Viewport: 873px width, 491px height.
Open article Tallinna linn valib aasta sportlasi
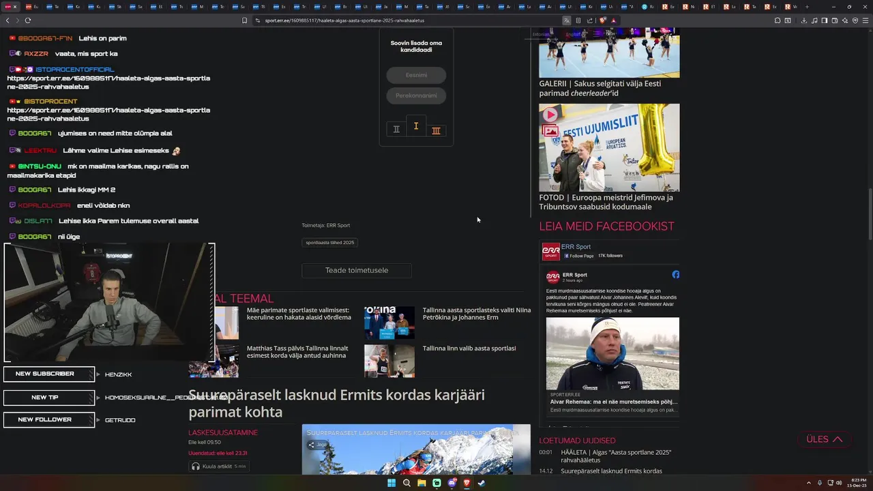click(469, 348)
